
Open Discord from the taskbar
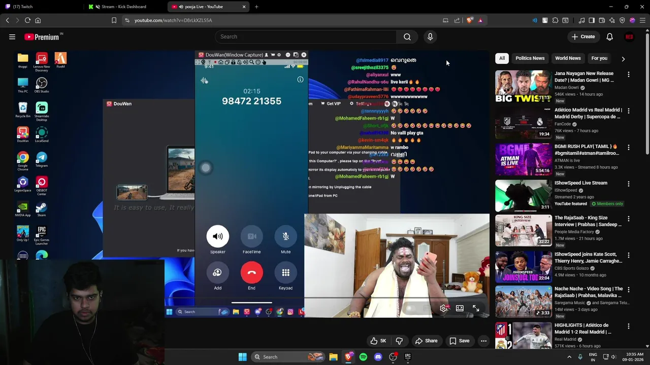click(378, 357)
